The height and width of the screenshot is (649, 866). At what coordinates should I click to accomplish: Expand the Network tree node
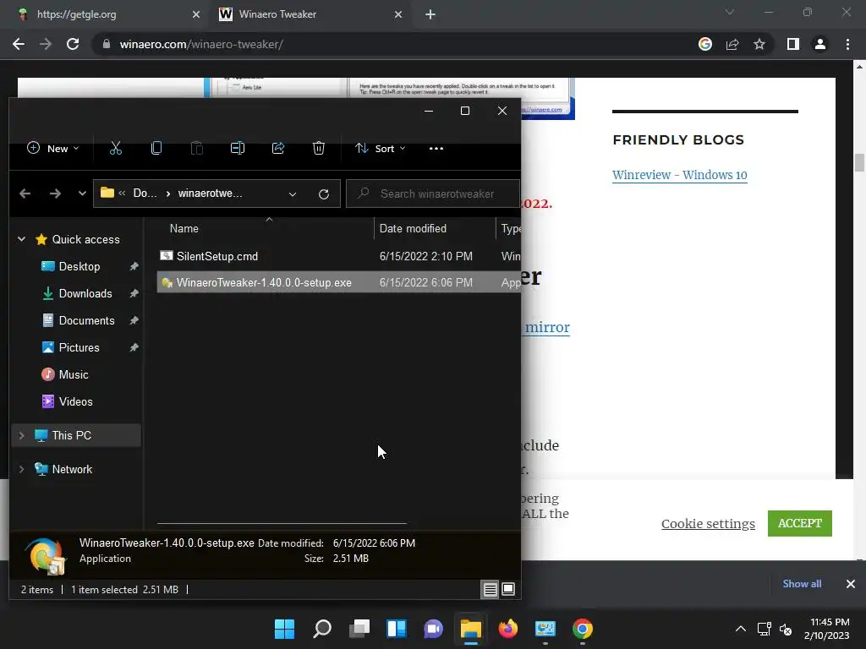point(21,469)
